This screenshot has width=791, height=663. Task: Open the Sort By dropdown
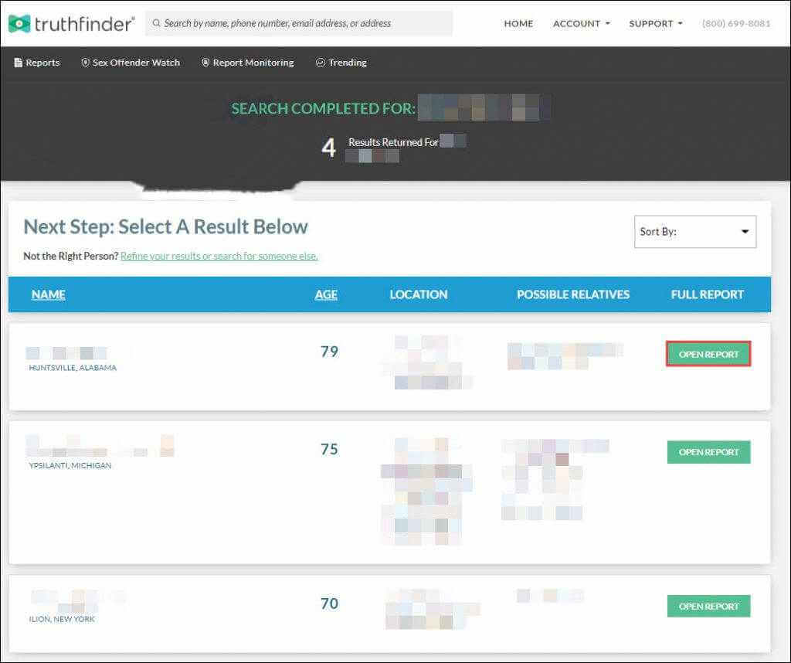click(x=695, y=232)
